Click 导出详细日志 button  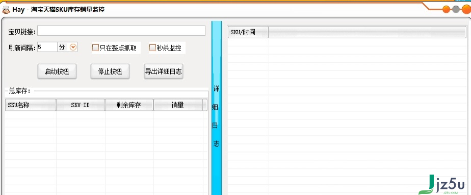[164, 71]
